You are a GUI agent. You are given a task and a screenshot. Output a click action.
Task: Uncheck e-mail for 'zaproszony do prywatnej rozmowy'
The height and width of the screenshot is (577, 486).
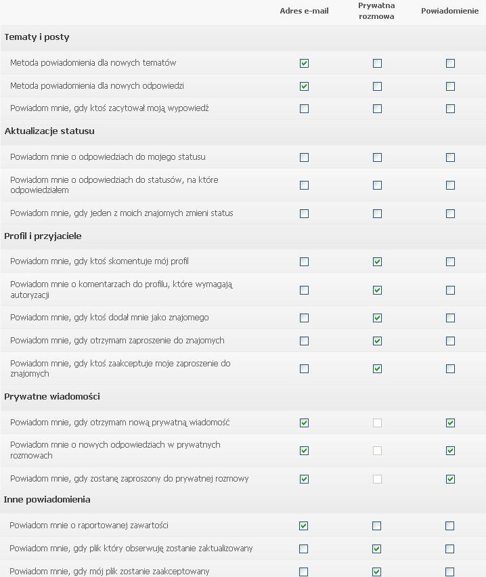click(x=304, y=479)
